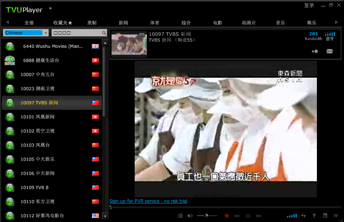Switch to the 新闻 news tab
This screenshot has height=222, width=344.
123,23
